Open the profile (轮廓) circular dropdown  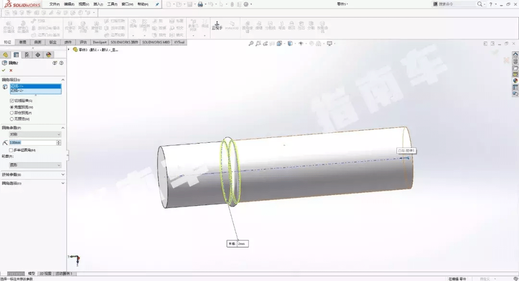[x=35, y=165]
